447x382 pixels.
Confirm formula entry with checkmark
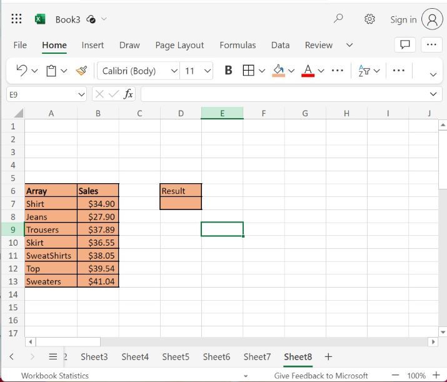tap(114, 94)
